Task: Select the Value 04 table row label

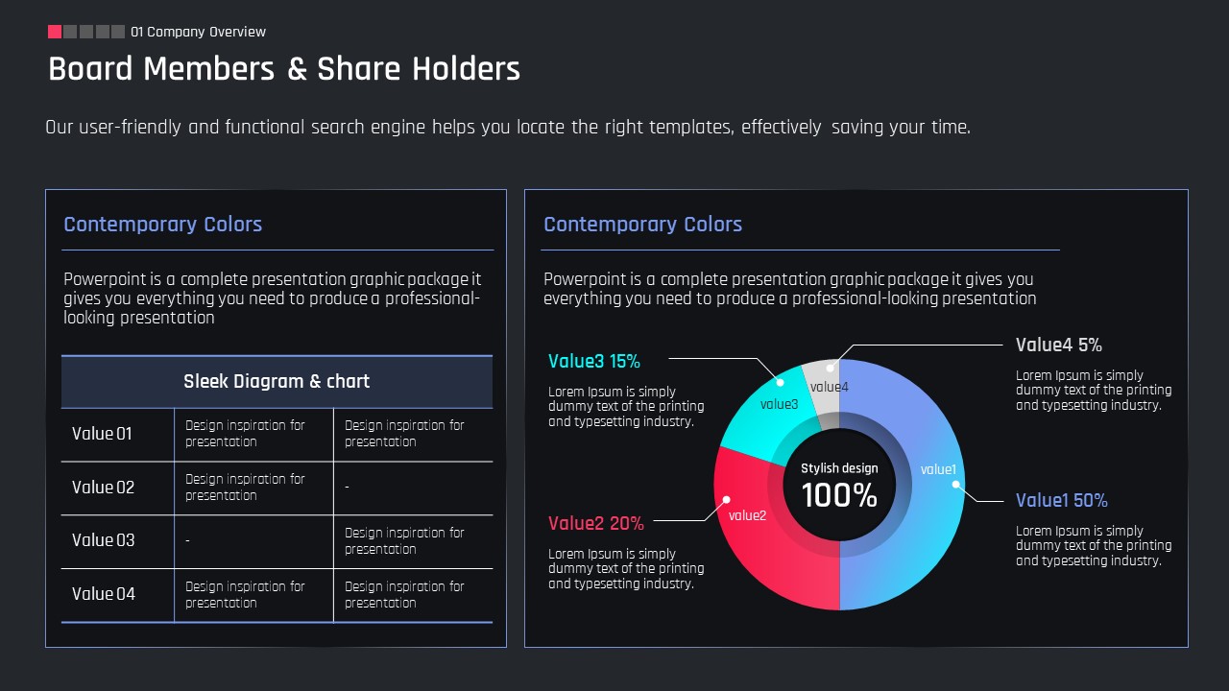Action: click(103, 593)
